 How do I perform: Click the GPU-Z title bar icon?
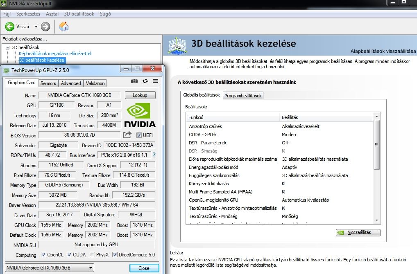click(7, 70)
